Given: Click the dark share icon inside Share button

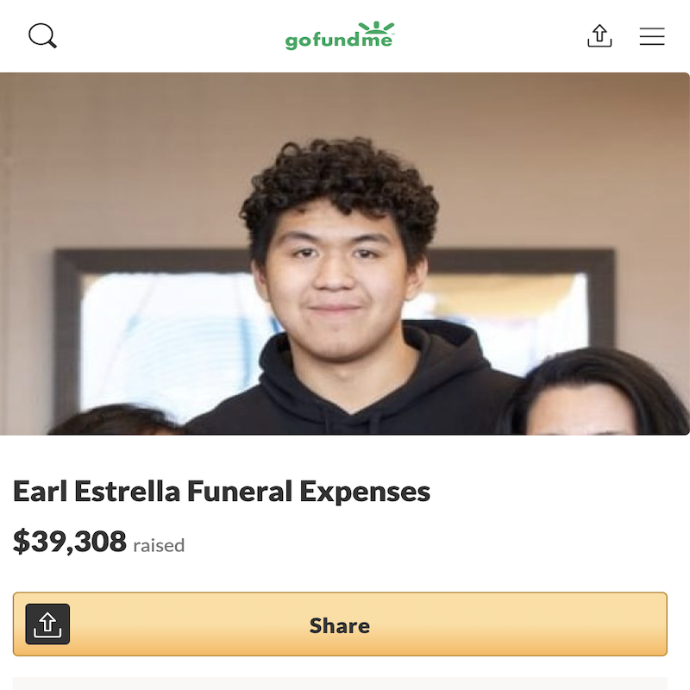Looking at the screenshot, I should click(x=47, y=624).
